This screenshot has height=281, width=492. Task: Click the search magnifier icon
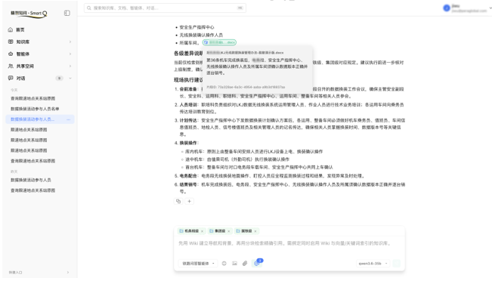coord(89,8)
